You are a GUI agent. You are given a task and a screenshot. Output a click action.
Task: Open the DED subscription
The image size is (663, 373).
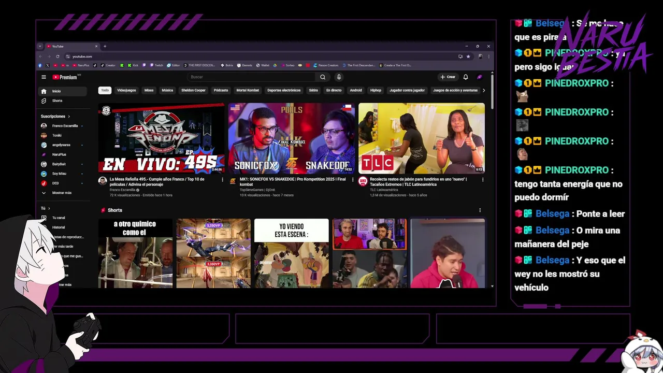click(x=63, y=183)
